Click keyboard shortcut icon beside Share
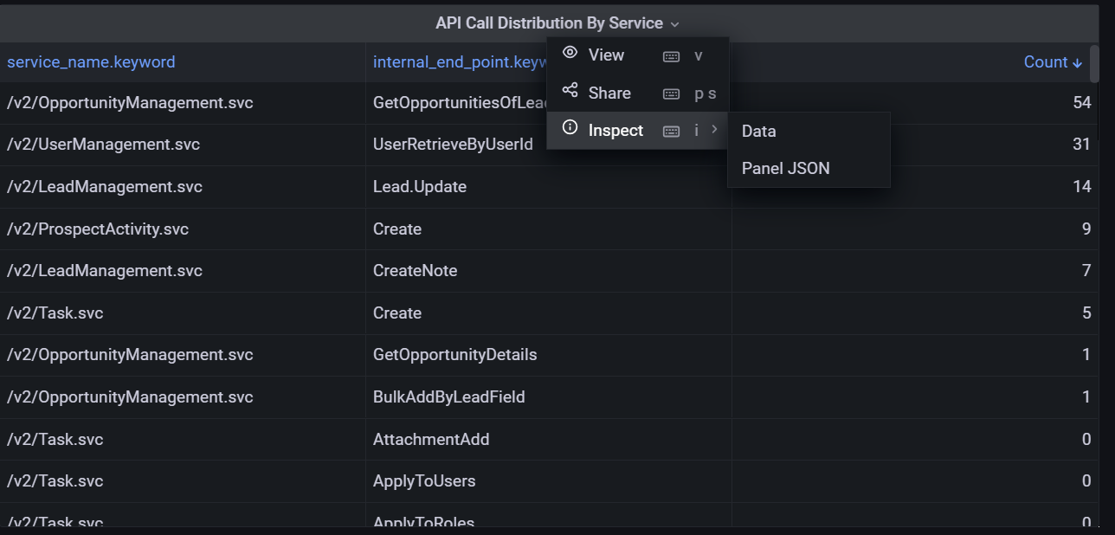This screenshot has height=535, width=1115. pos(671,94)
